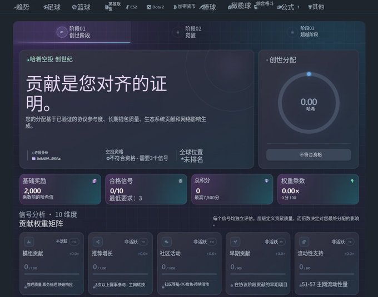Click the 模组贡献 card title
The width and height of the screenshot is (378, 297).
tap(33, 254)
